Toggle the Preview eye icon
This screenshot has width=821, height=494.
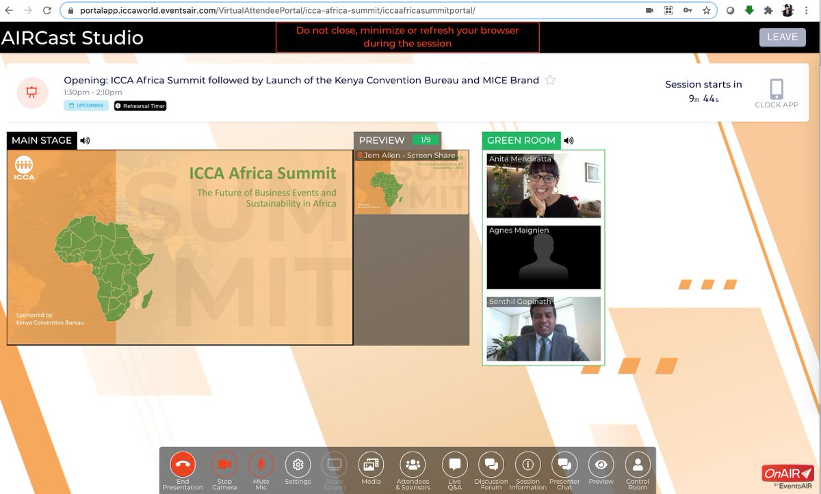601,465
